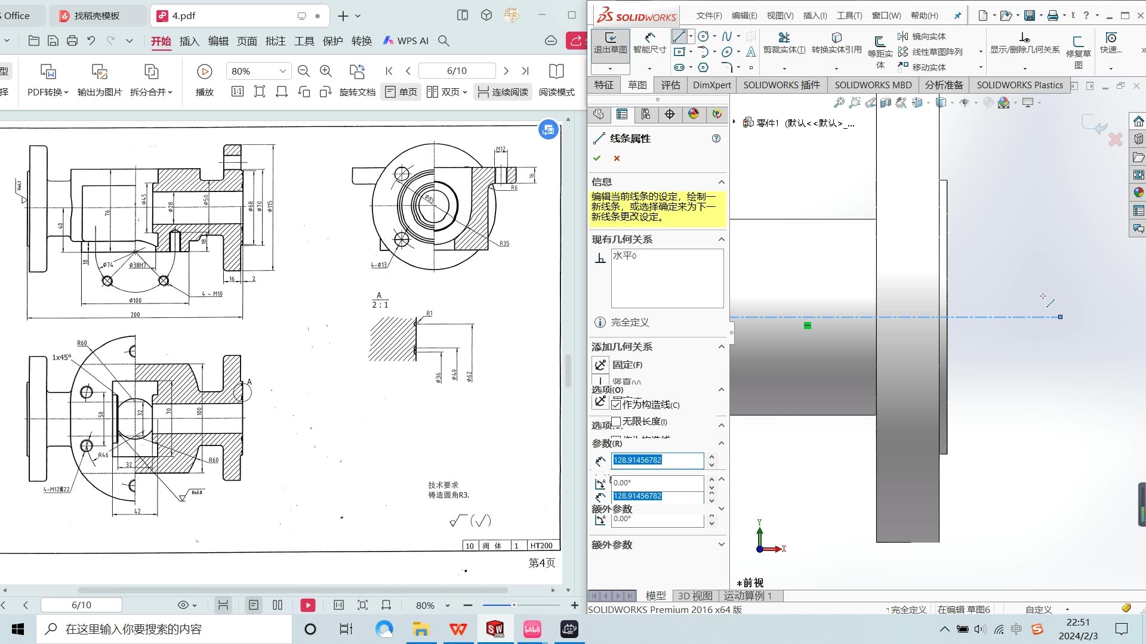Click the 固定 (Fix) relation button
Screen dimensions: 1146x644
click(601, 364)
